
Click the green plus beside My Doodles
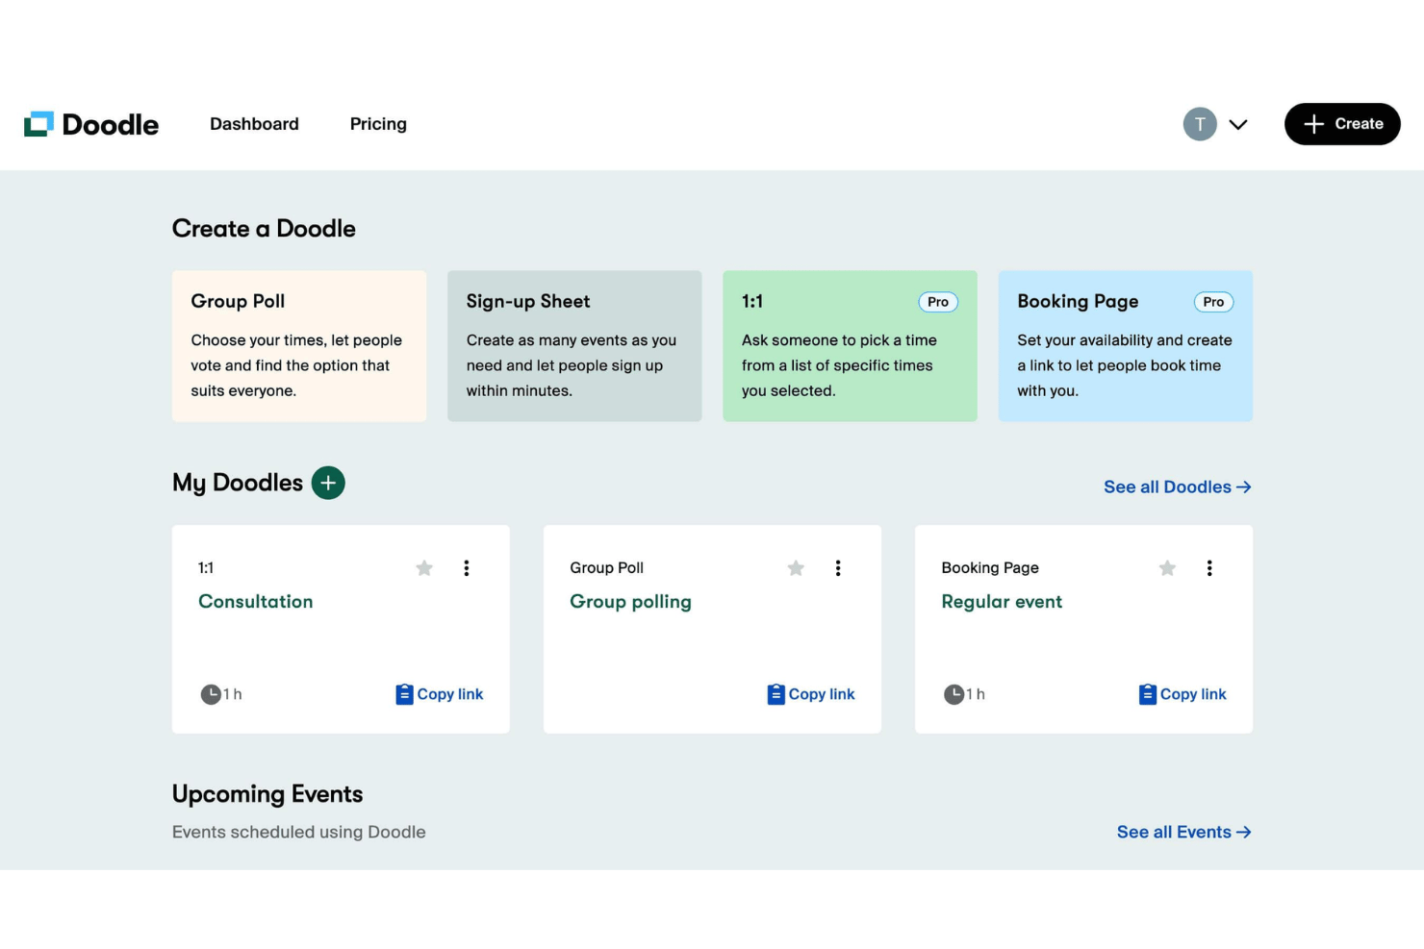coord(328,483)
